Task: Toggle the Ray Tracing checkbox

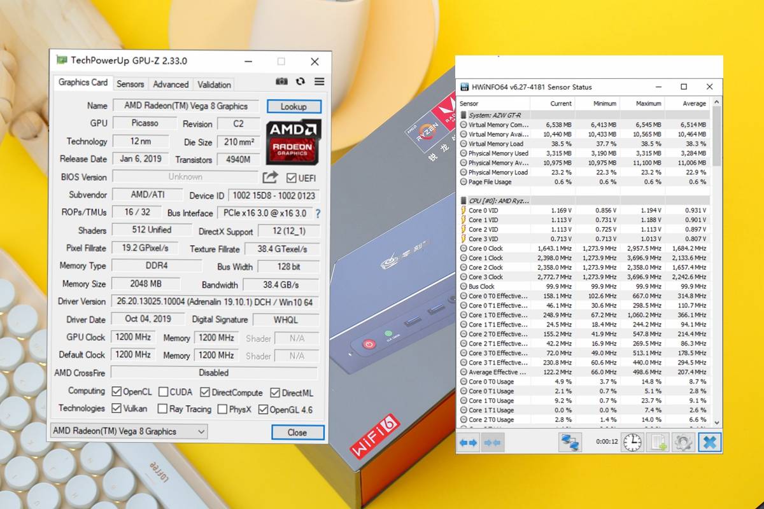Action: [162, 409]
